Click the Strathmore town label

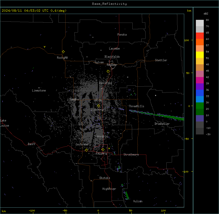click(131, 155)
